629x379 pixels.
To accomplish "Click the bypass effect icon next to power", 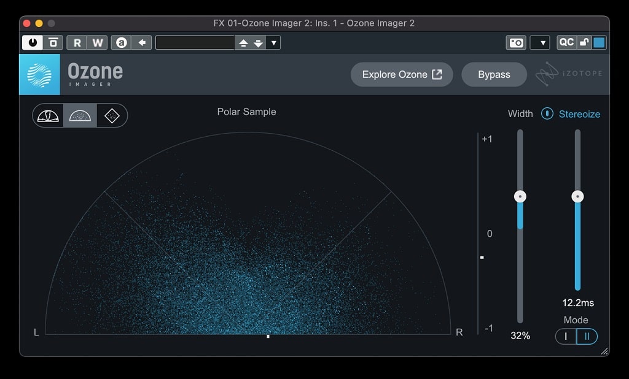I will [53, 42].
